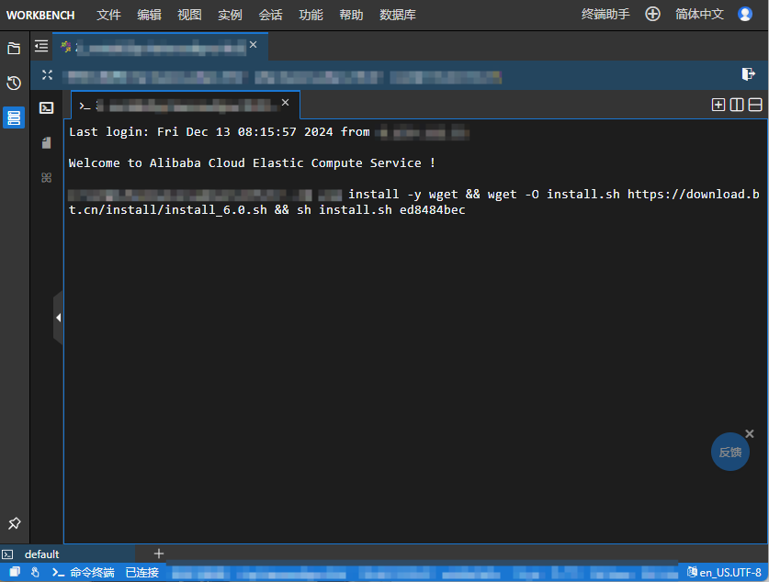
Task: Add a new tab beside the default tab
Action: point(159,554)
